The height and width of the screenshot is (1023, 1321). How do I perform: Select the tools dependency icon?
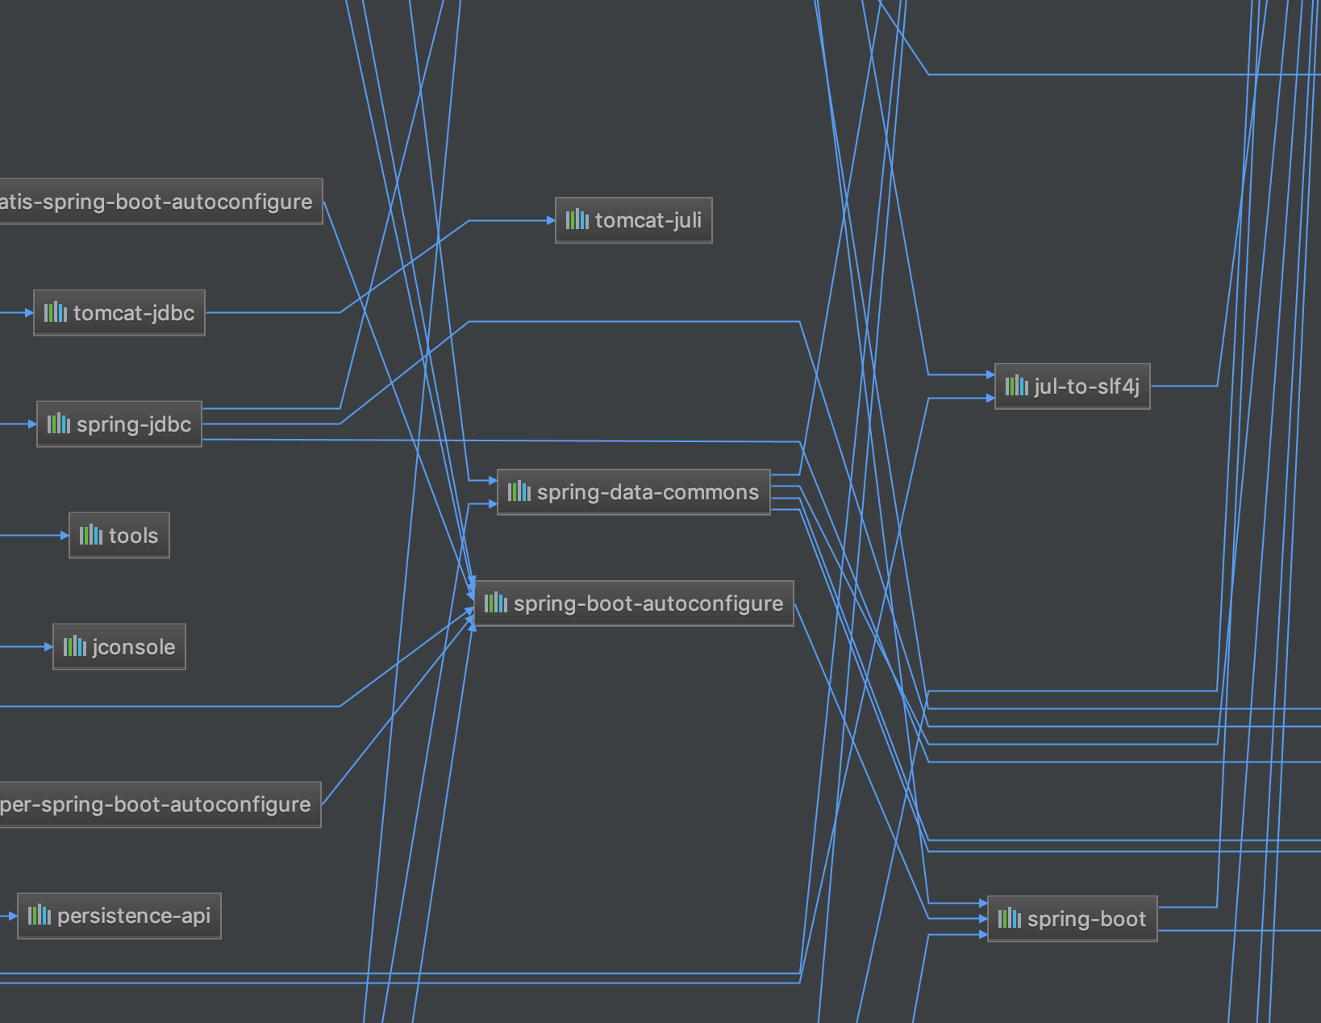point(91,535)
